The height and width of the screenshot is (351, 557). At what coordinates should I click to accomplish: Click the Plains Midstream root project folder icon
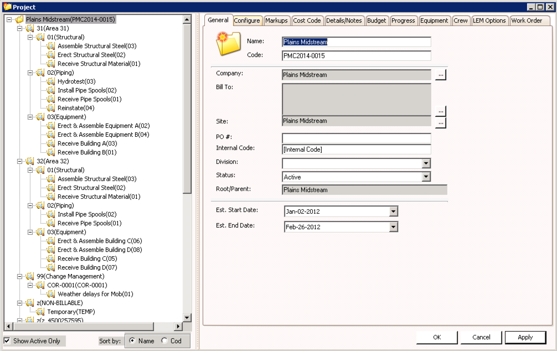click(19, 20)
